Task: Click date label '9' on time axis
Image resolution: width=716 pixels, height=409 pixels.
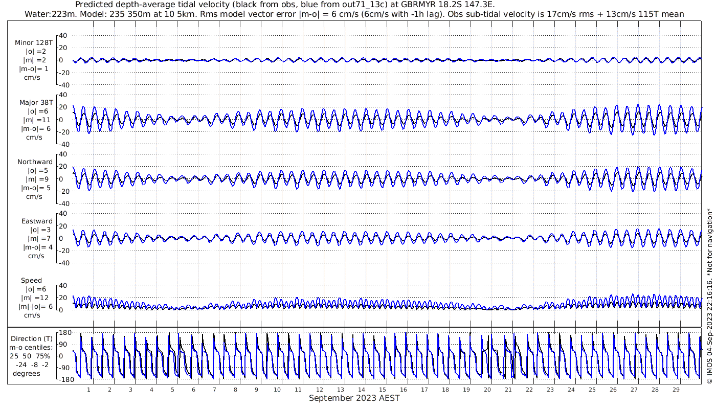Action: 256,390
